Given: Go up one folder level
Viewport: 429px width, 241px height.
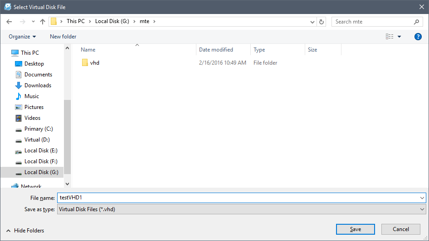Looking at the screenshot, I should click(43, 22).
